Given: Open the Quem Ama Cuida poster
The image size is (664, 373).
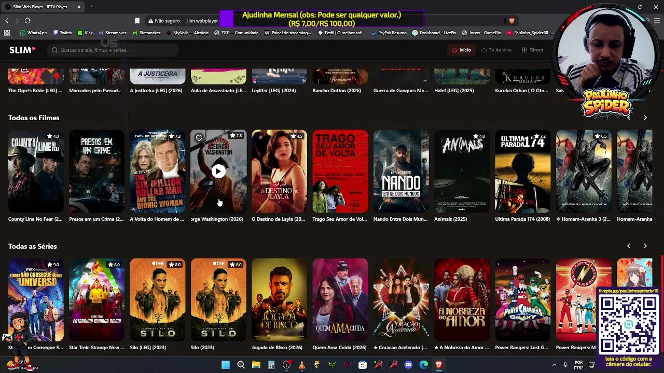Looking at the screenshot, I should pos(340,300).
